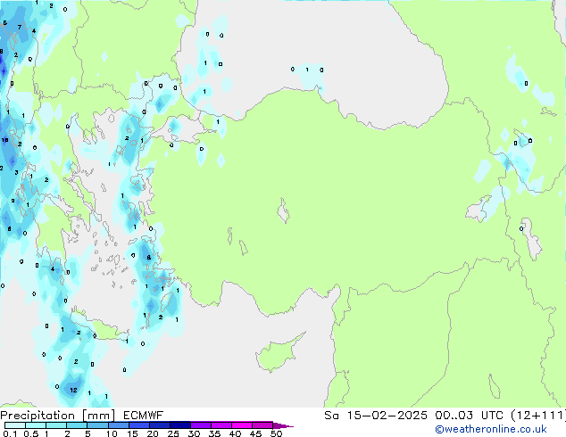This screenshot has width=566, height=437.
Task: Open the weatheronline.co.uk copyright link
Action: tap(491, 429)
